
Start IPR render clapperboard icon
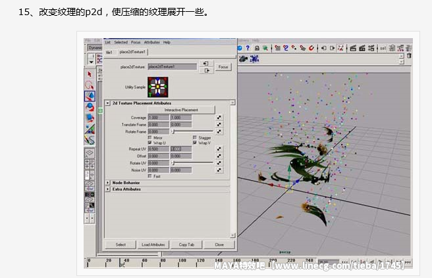pos(362,48)
